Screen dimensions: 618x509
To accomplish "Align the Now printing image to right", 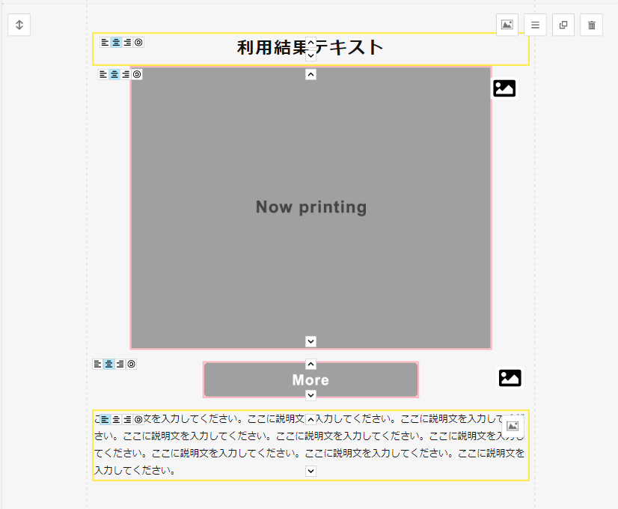I will pyautogui.click(x=126, y=74).
